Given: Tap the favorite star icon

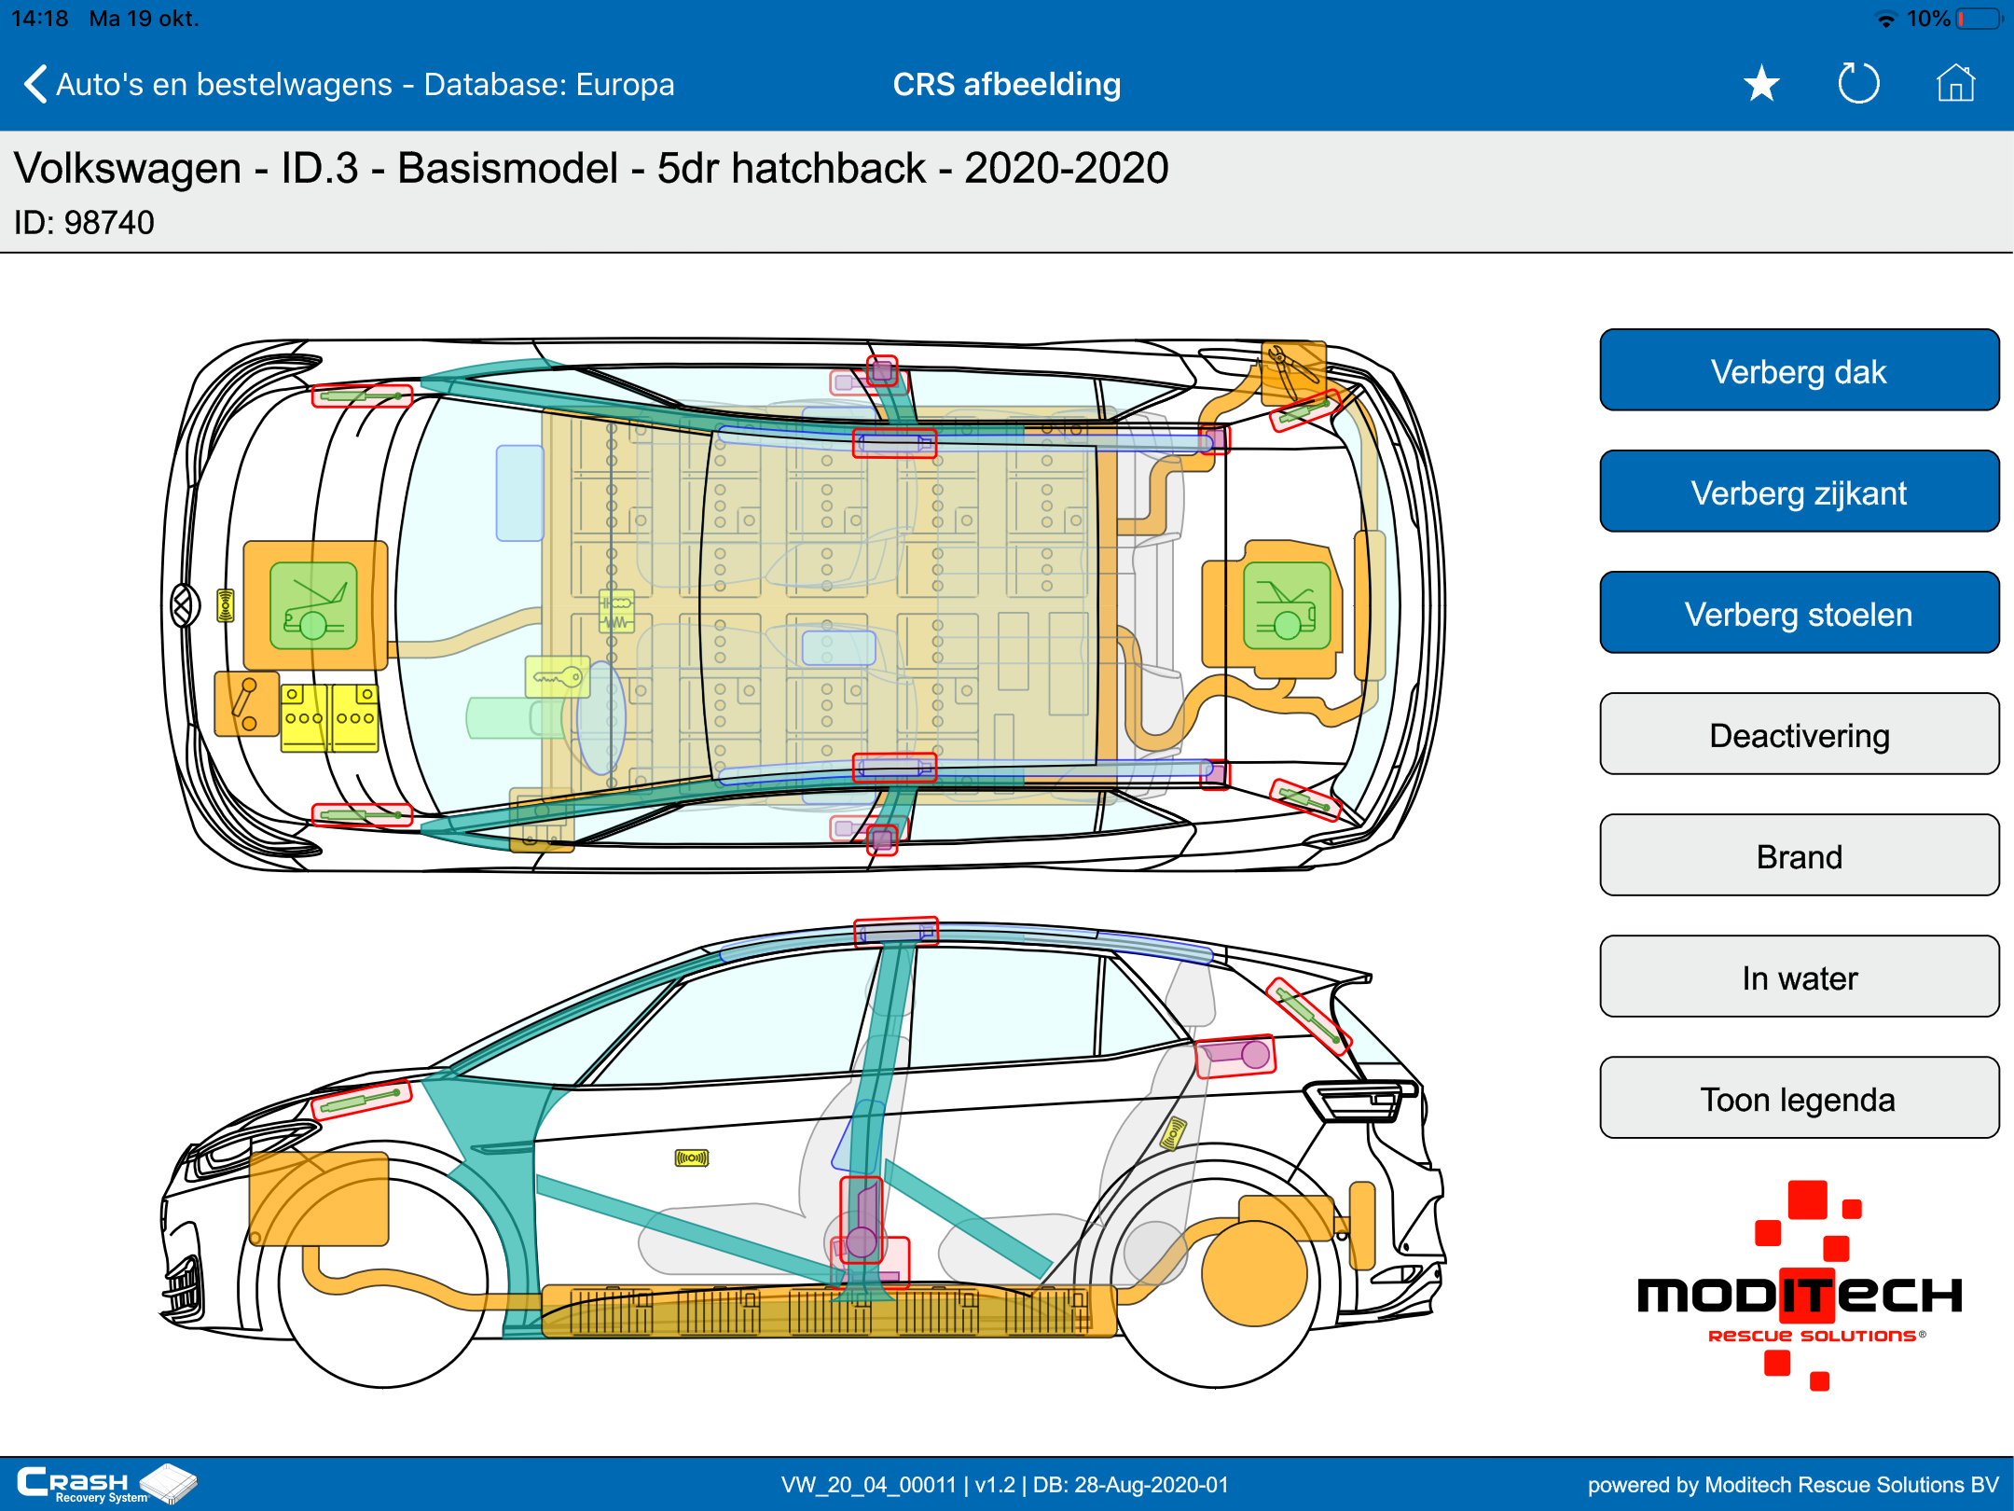Looking at the screenshot, I should pos(1761,84).
